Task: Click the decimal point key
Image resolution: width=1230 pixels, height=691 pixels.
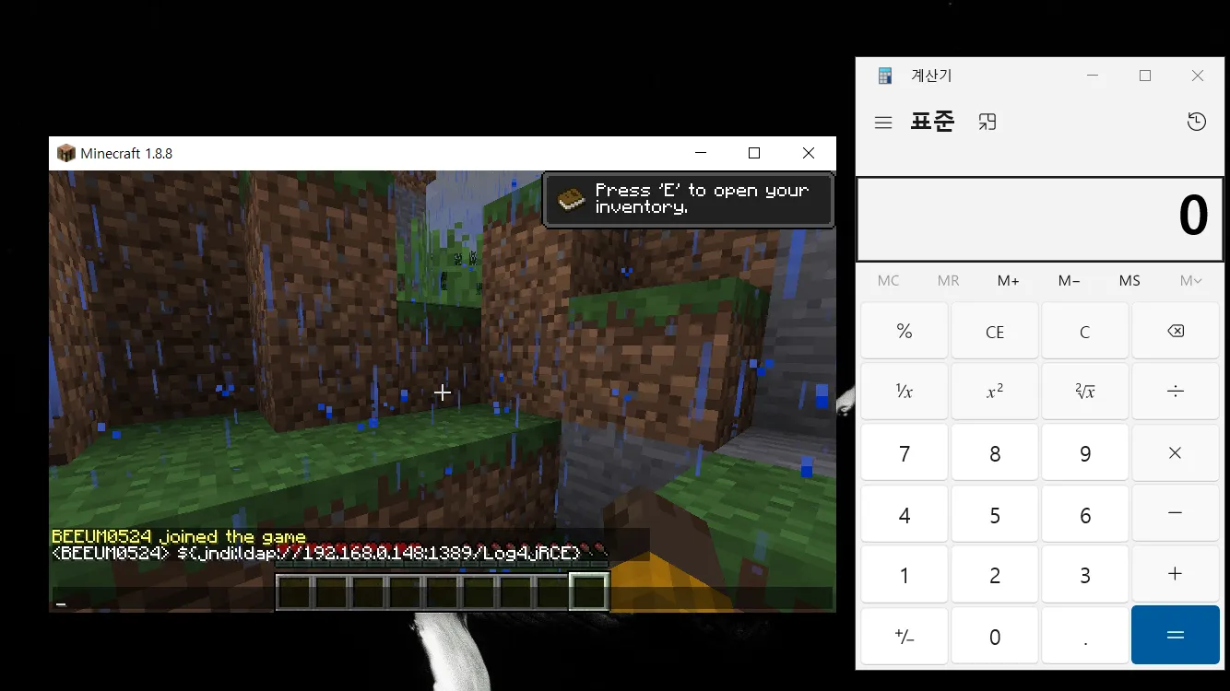Action: coord(1085,636)
